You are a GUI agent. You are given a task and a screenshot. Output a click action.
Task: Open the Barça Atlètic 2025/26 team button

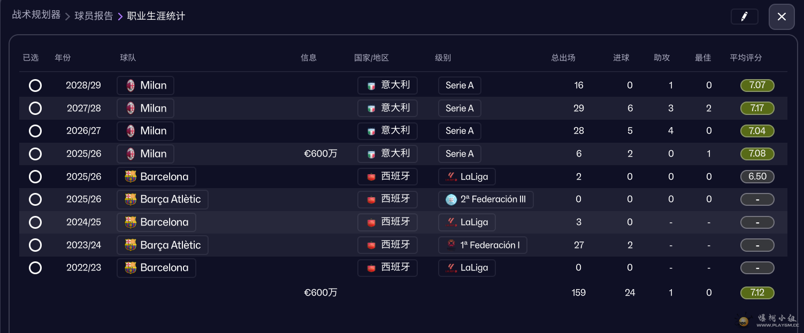[x=163, y=199]
